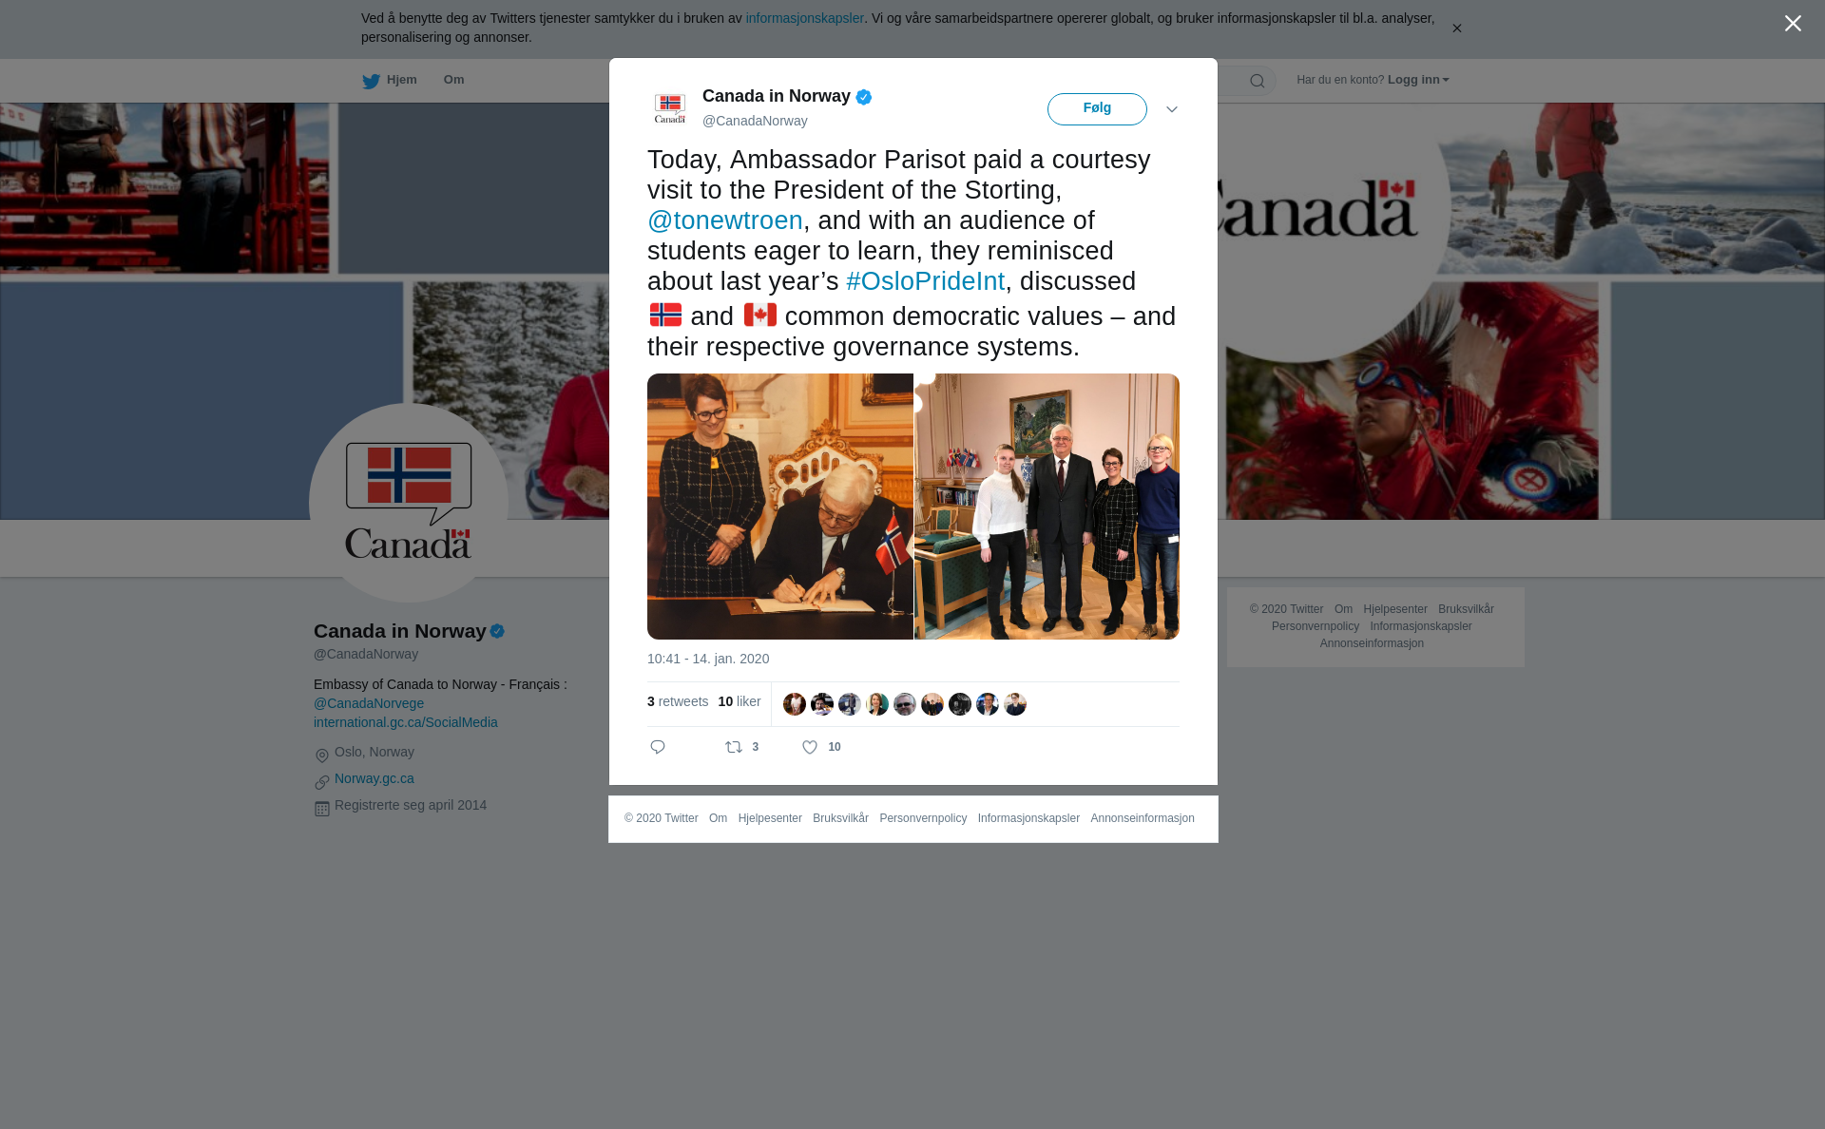This screenshot has height=1129, width=1825.
Task: Follow the account with Følg button
Action: click(x=1097, y=109)
